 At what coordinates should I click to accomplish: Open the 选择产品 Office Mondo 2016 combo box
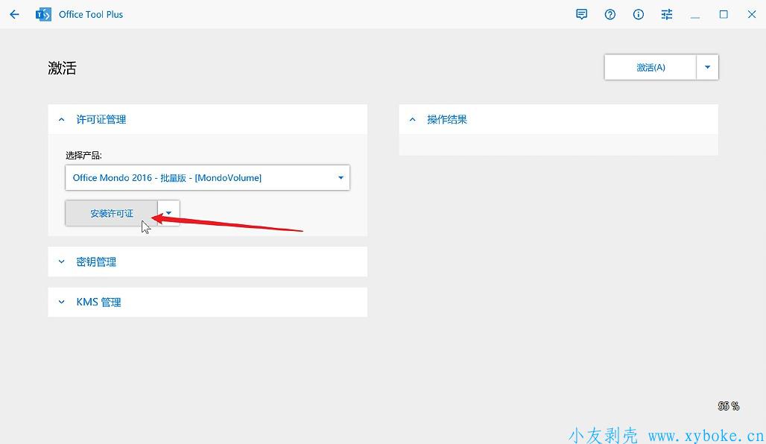[x=207, y=178]
